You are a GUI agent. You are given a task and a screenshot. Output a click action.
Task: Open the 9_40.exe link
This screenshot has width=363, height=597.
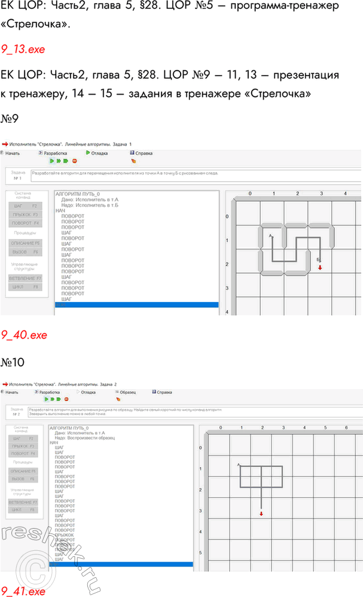[23, 334]
